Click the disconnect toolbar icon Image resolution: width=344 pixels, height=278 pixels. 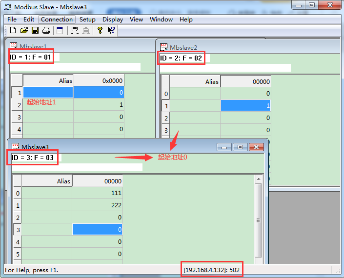click(86, 30)
